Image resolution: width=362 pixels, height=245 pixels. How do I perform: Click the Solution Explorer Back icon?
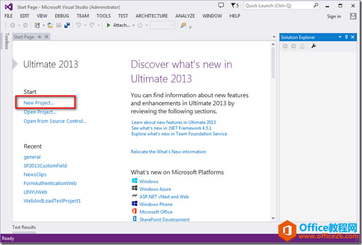tap(285, 46)
